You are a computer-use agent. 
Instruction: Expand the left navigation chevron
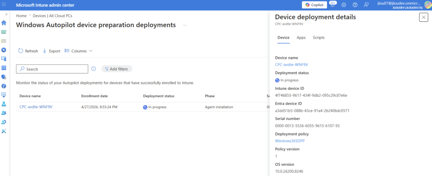6,14
